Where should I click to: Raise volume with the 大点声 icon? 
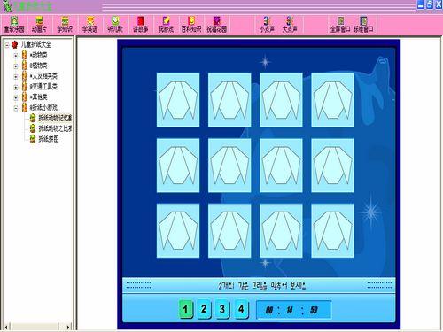(290, 25)
